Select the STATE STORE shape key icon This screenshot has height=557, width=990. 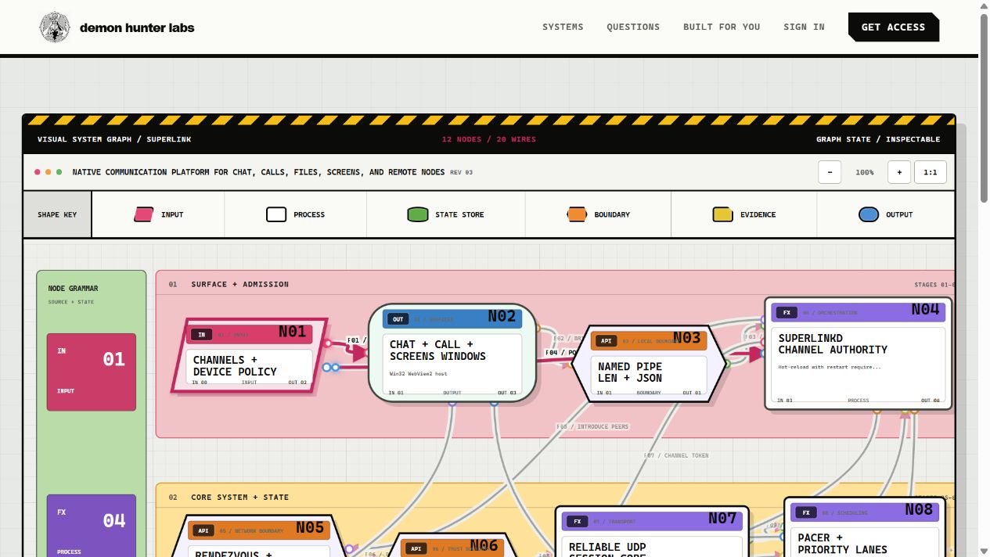click(418, 214)
